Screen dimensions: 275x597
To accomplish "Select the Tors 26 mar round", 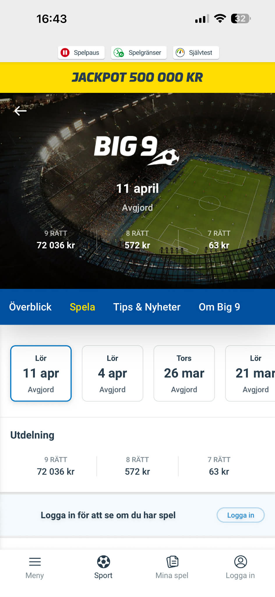I will 184,373.
